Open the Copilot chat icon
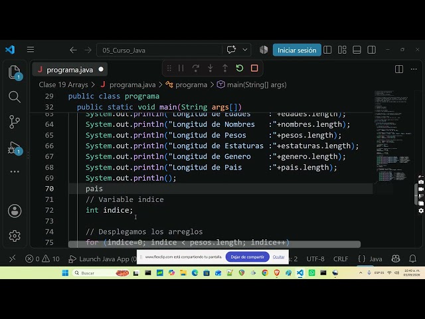425x319 pixels. tap(231, 50)
